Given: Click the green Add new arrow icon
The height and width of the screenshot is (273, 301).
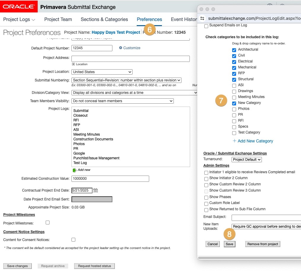Looking at the screenshot, I should pos(74,170).
